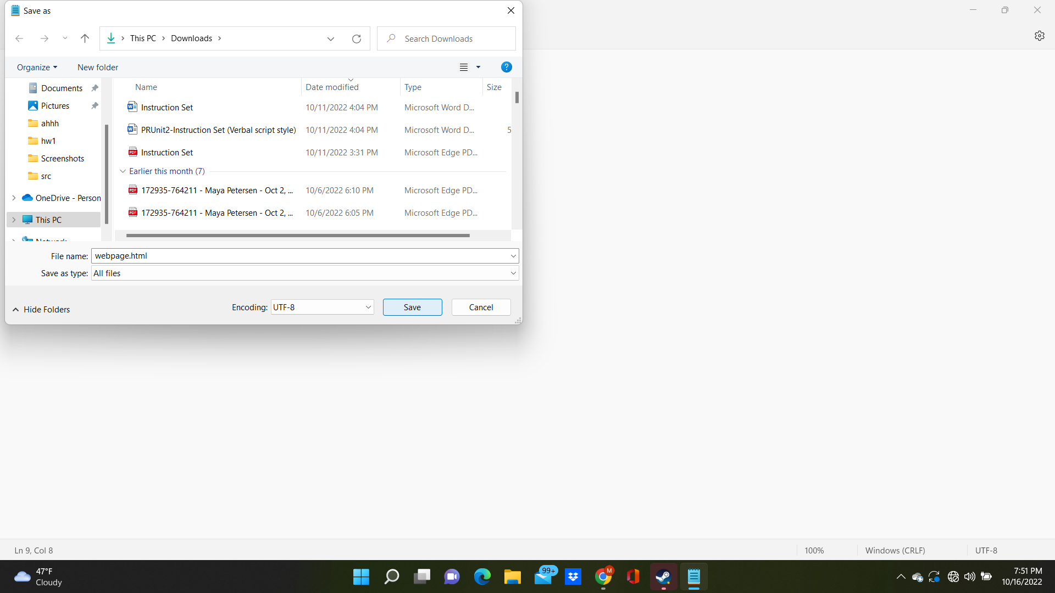Navigate back with the back arrow
Image resolution: width=1055 pixels, height=593 pixels.
point(19,38)
